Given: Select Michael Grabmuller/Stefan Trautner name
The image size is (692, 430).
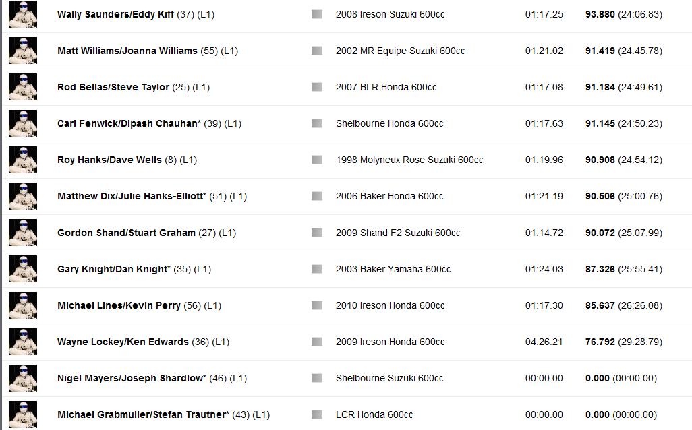Looking at the screenshot, I should pos(143,414).
